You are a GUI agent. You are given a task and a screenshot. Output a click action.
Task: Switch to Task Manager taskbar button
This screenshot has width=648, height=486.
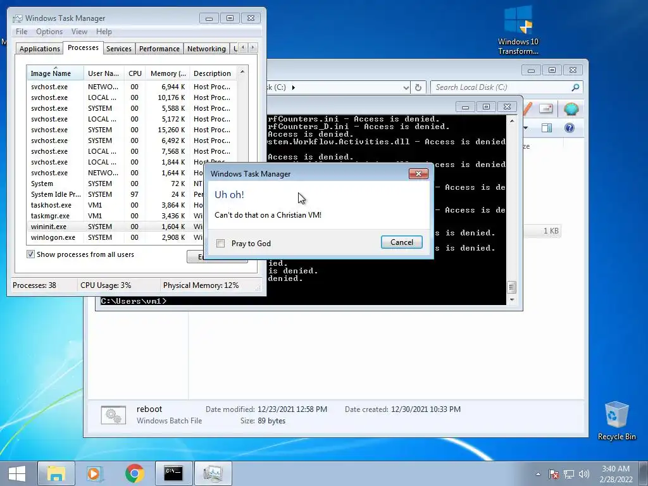(213, 473)
